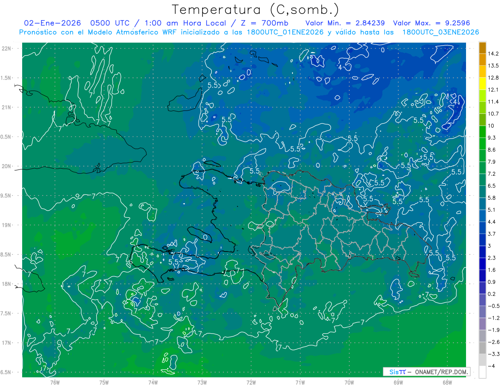Pick the green swatch between 8.6 and 9.3
The height and width of the screenshot is (388, 502).
pos(482,144)
